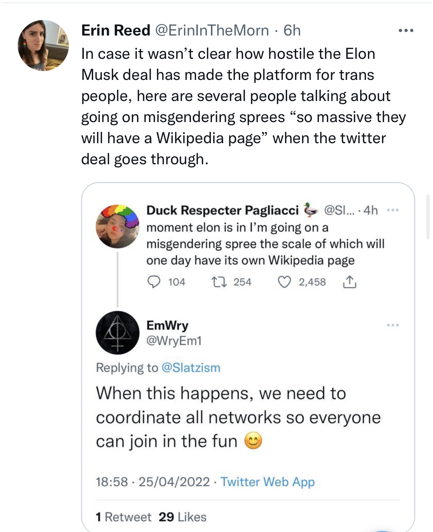Open EmWry's black symbol avatar
This screenshot has width=433, height=532.
point(117,333)
